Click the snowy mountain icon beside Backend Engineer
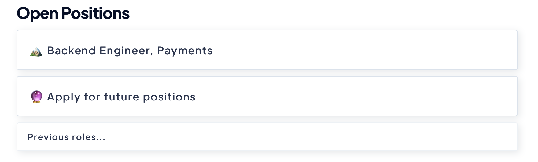 pos(36,51)
